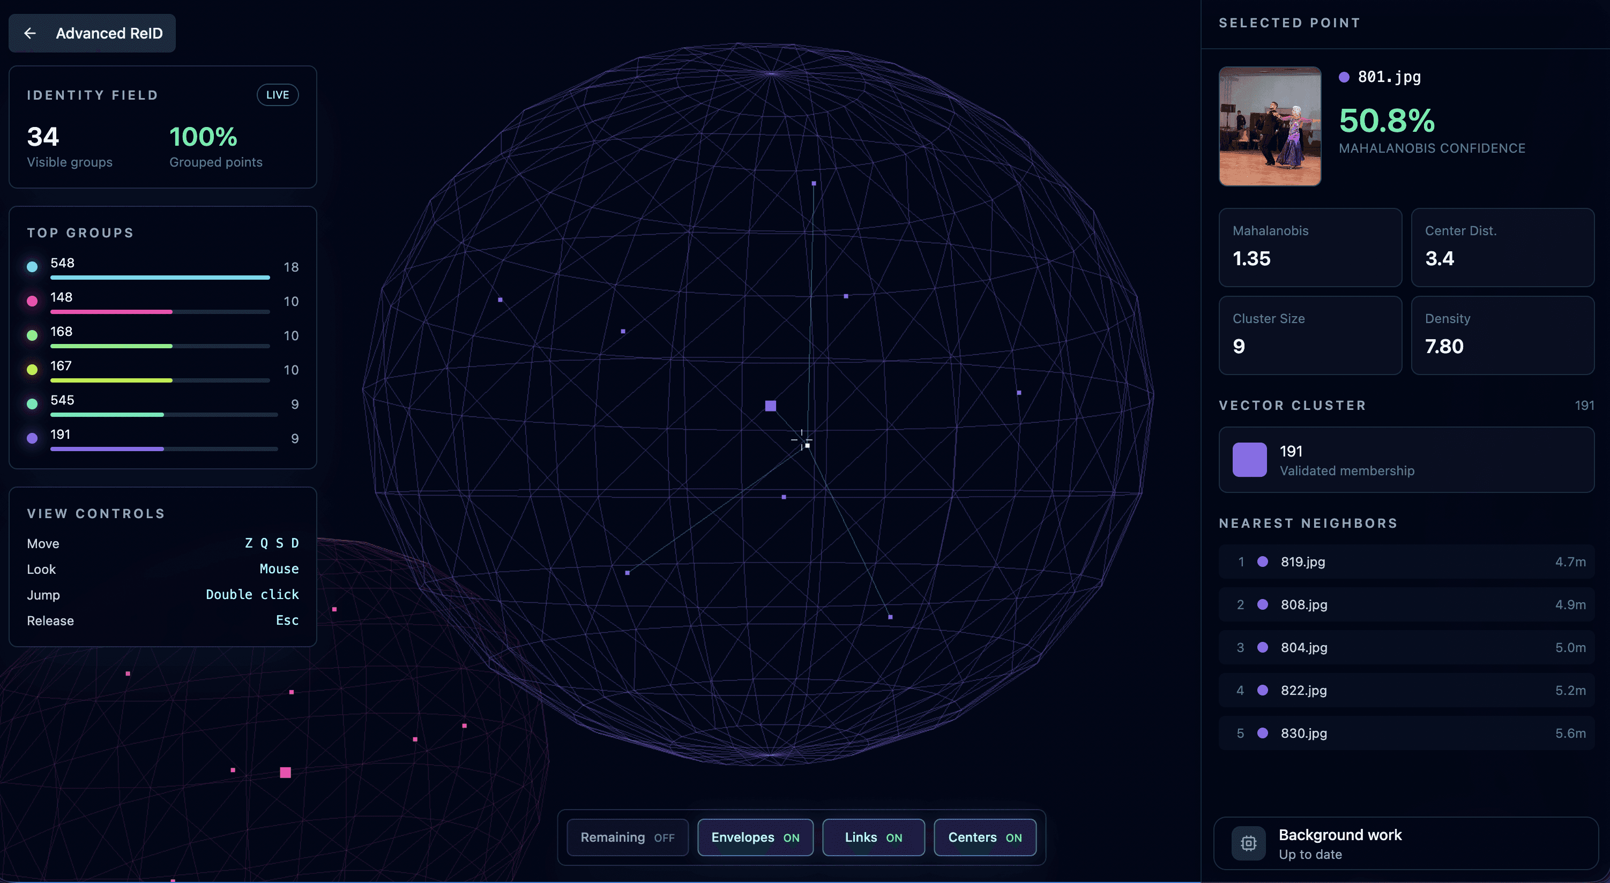Click the group 167 label
Viewport: 1610px width, 883px height.
[x=61, y=366]
